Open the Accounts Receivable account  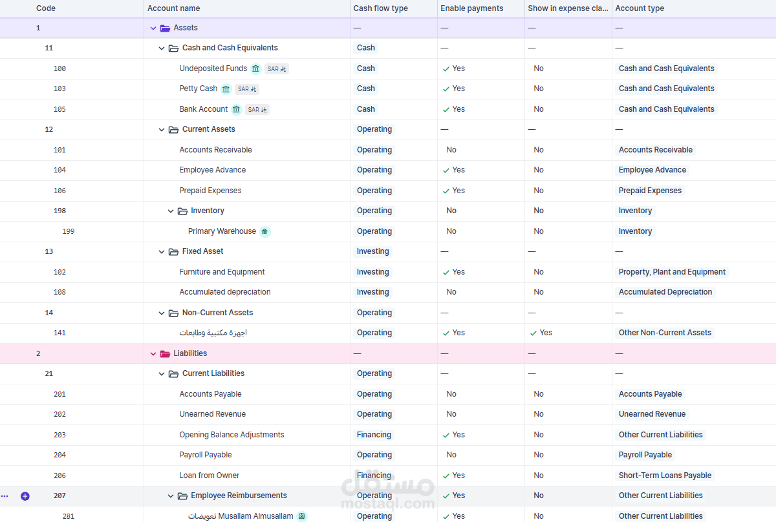[x=215, y=150]
